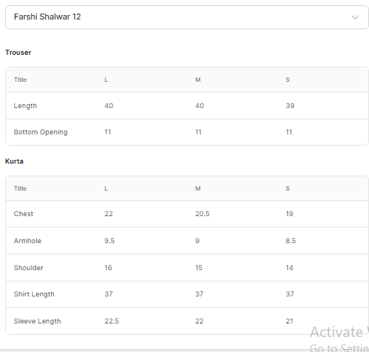Click the chevron arrow in size selector

355,17
